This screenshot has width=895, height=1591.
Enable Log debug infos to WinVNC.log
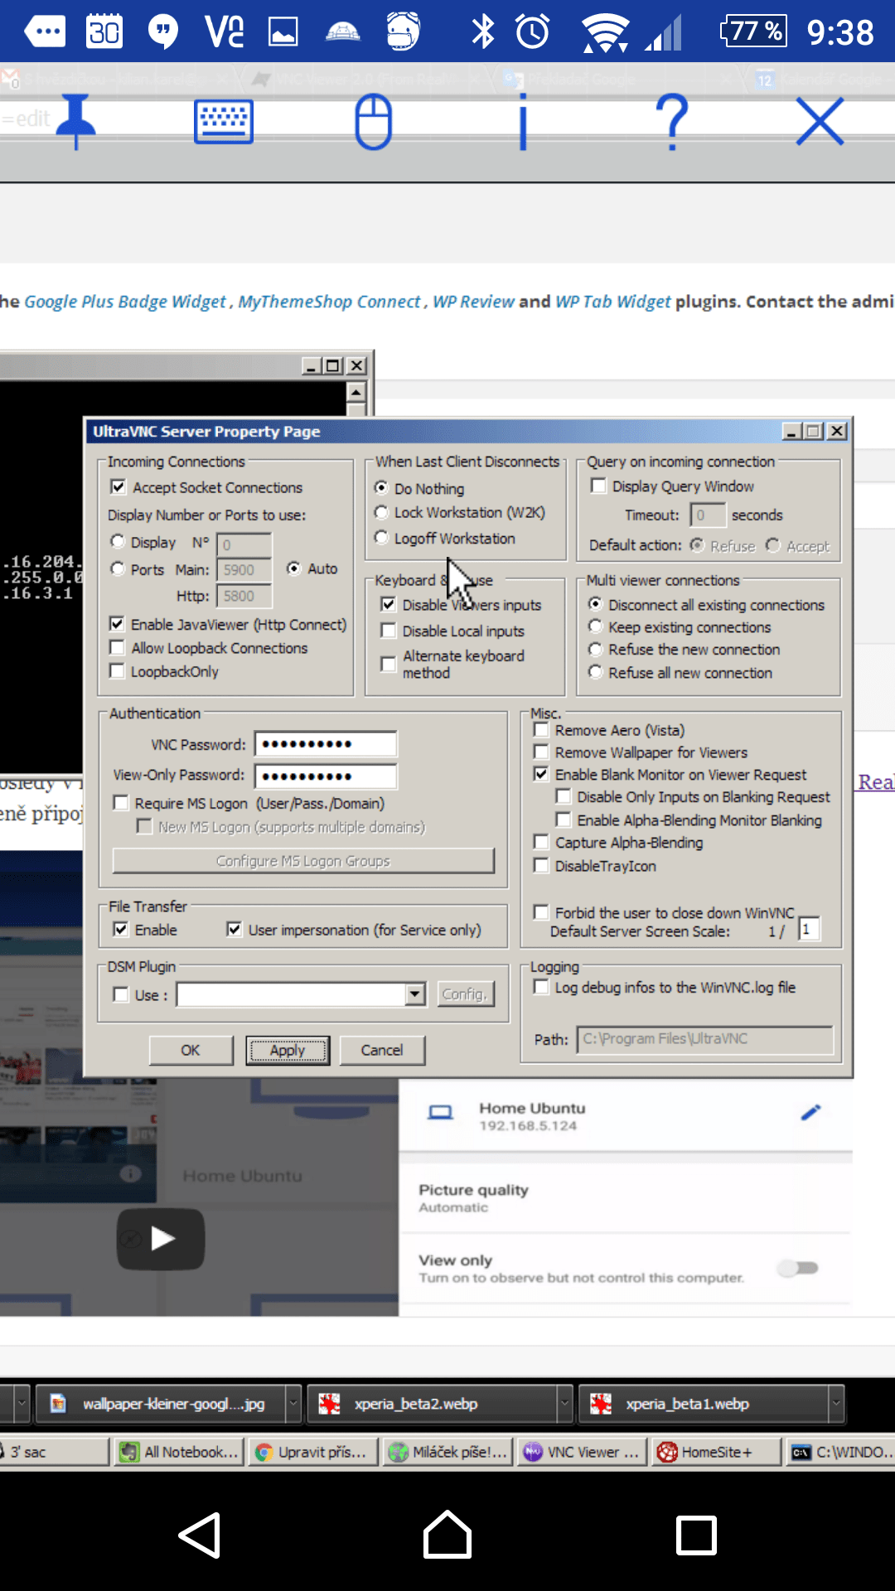tap(541, 987)
